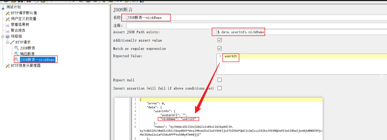Click the "errno": 0 line in response
This screenshot has height=140, width=387.
coord(156,103)
